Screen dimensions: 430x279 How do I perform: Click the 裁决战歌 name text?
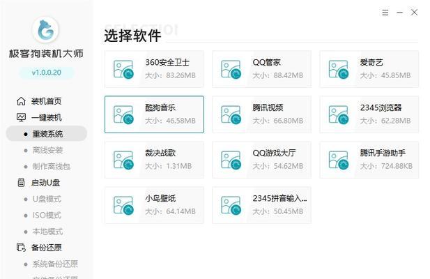[160, 153]
